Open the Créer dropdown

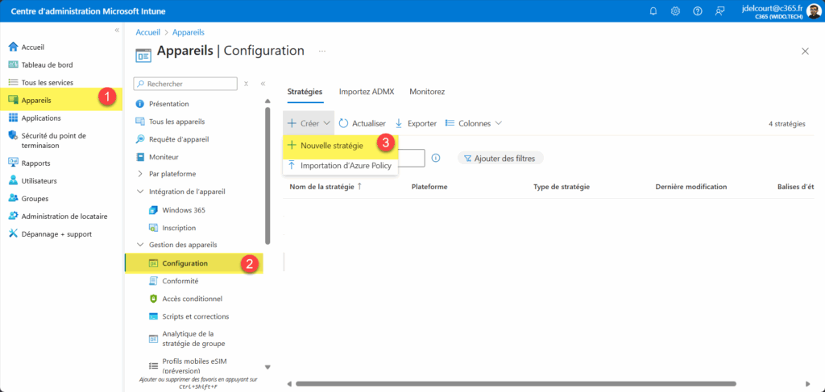(x=309, y=123)
